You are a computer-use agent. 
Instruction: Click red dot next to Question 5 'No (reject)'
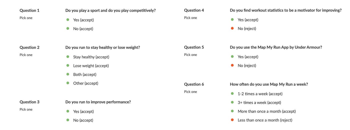(x=232, y=65)
